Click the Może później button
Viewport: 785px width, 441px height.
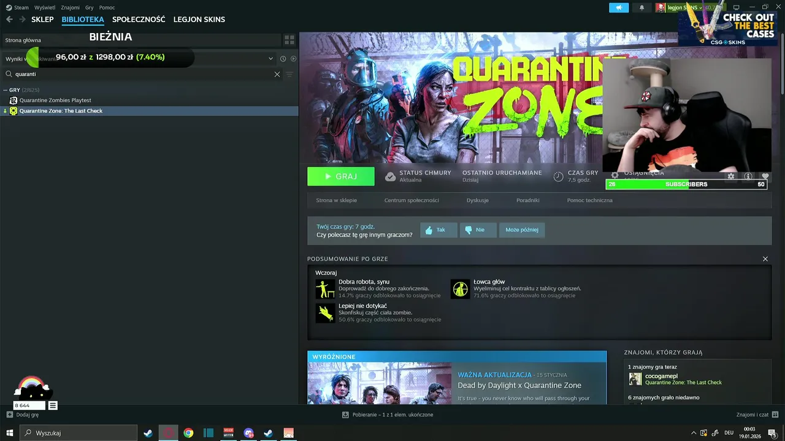click(x=522, y=230)
